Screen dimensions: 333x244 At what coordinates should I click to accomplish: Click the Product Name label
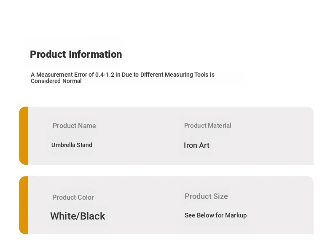74,126
